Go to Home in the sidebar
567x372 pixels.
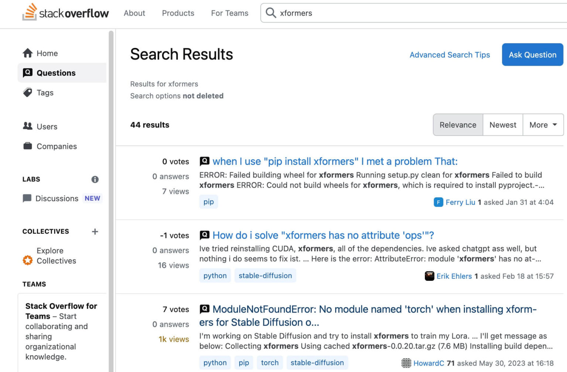[47, 53]
